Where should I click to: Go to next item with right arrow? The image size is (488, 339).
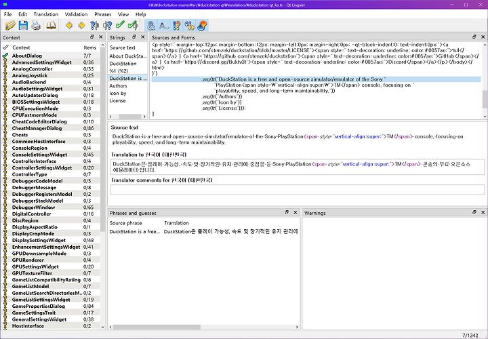point(81,25)
